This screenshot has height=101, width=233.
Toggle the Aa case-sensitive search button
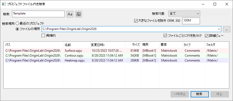click(70, 14)
